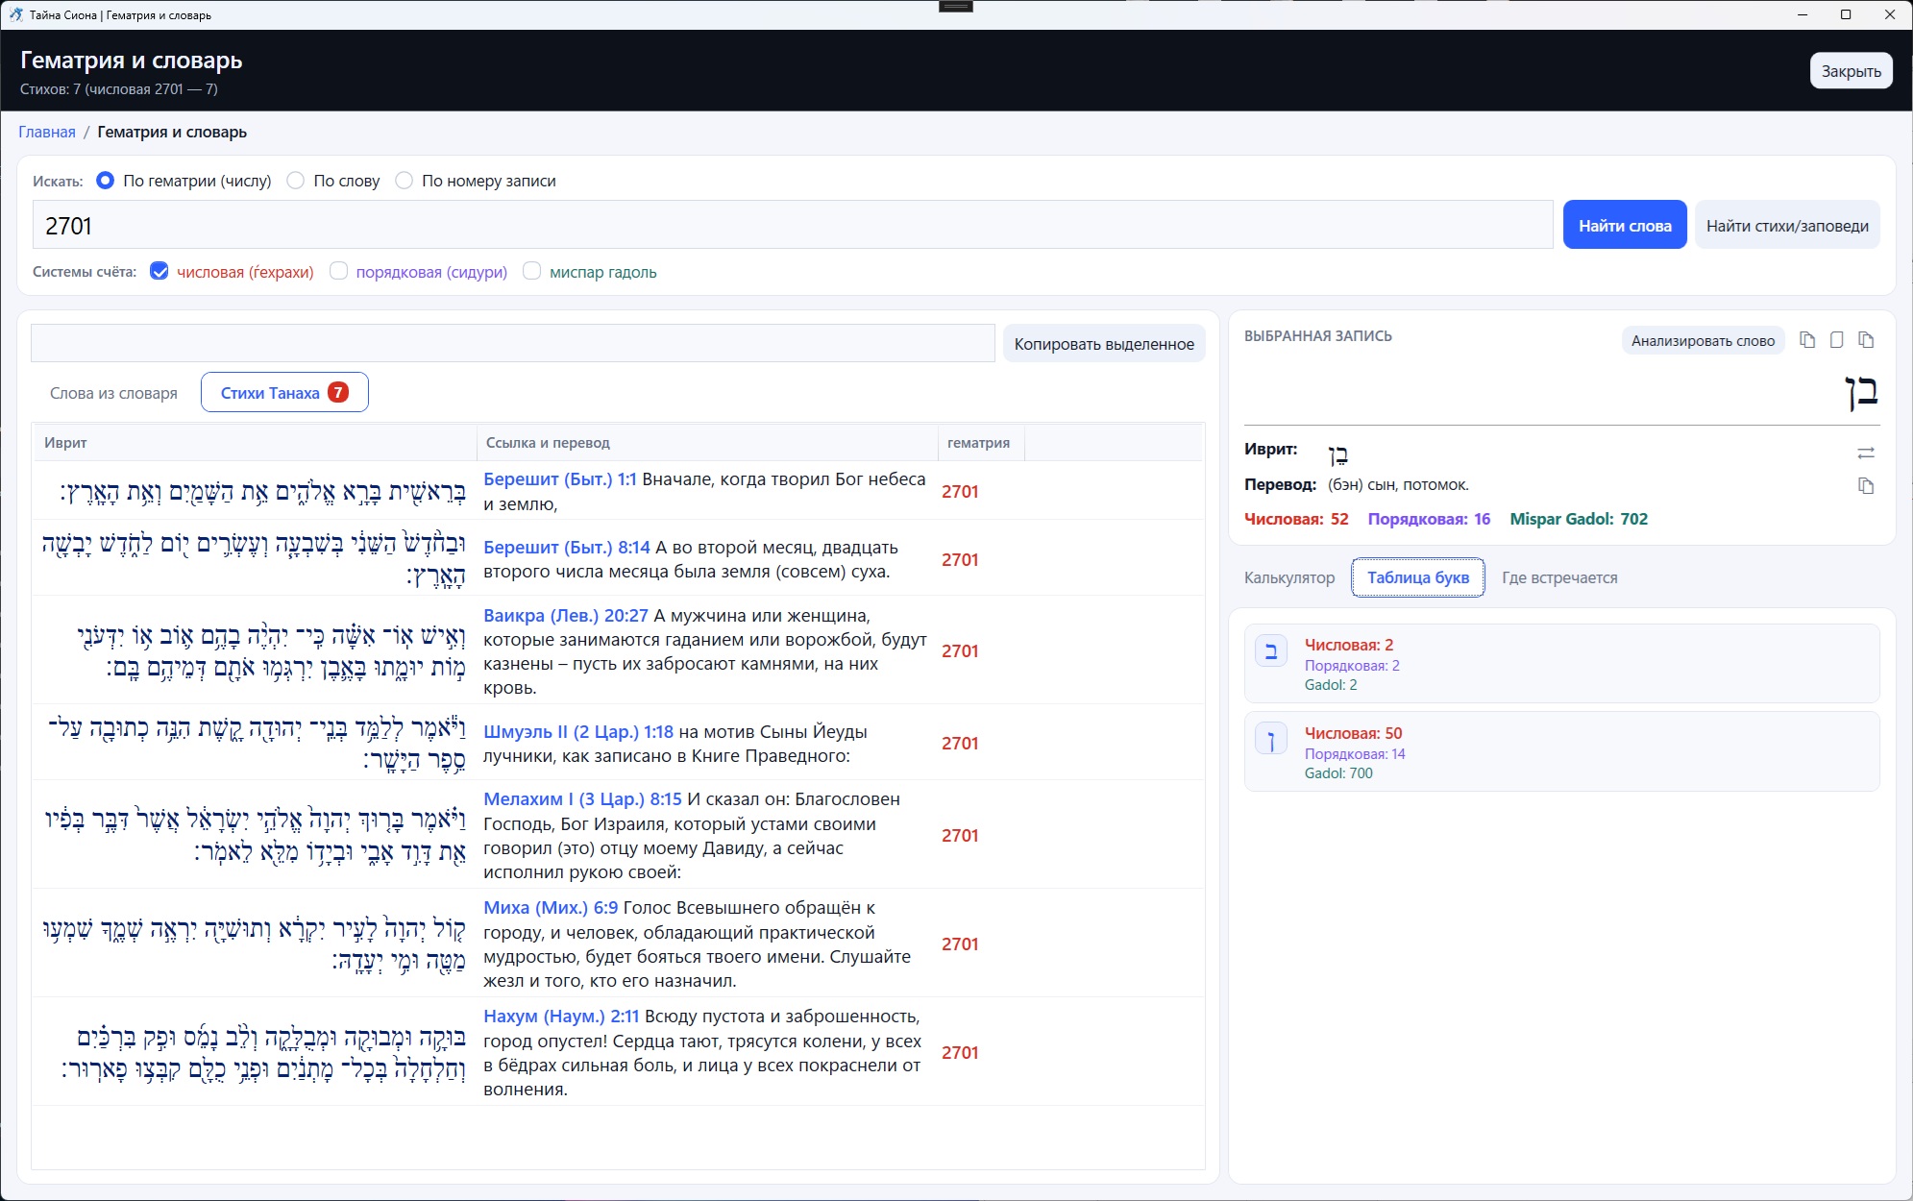Open the Где встречается tab

pyautogui.click(x=1559, y=577)
